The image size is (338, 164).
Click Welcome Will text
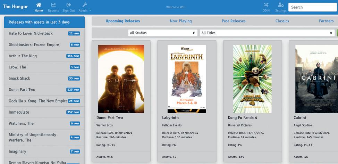(x=176, y=7)
